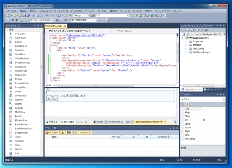Click the Button control in design view
232x168 pixels.
tap(52, 99)
